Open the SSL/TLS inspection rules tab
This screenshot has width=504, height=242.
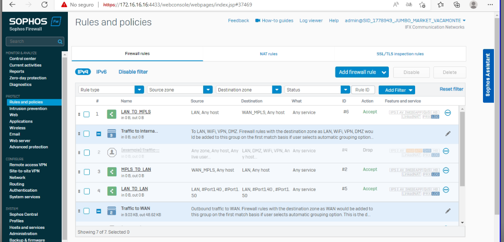[x=400, y=54]
